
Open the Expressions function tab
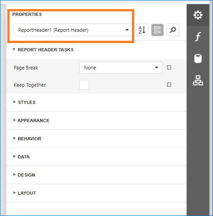tap(198, 37)
